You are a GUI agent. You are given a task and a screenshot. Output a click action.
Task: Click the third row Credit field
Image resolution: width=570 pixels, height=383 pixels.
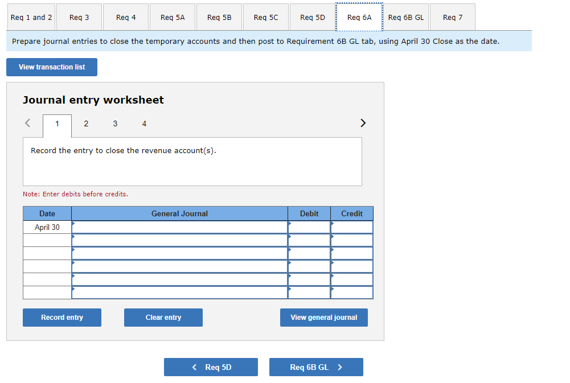[352, 253]
